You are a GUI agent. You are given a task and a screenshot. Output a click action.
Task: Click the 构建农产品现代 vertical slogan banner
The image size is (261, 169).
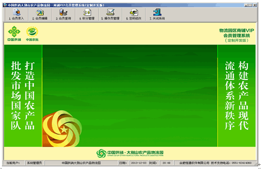243,96
